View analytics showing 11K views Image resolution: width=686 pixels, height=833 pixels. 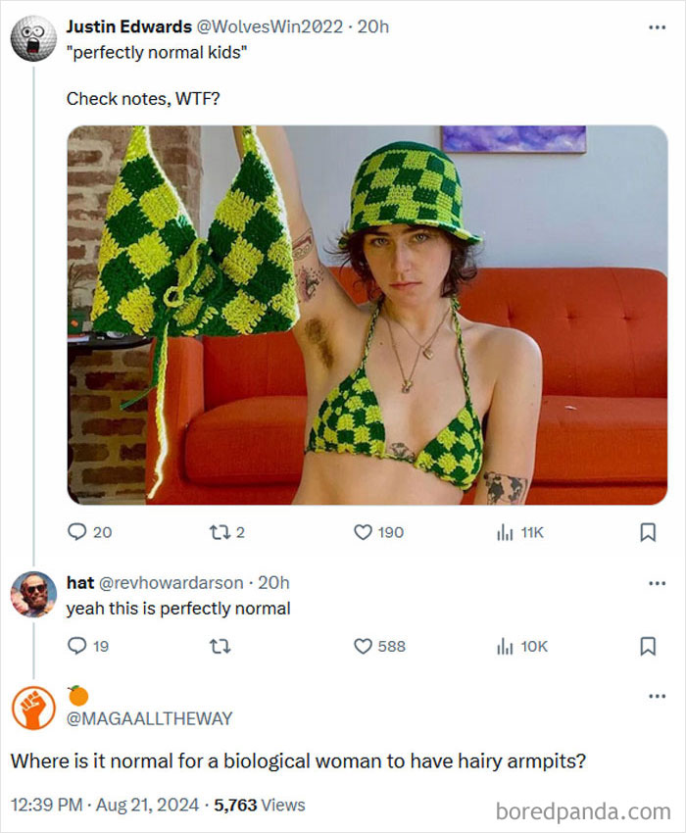[x=505, y=532]
